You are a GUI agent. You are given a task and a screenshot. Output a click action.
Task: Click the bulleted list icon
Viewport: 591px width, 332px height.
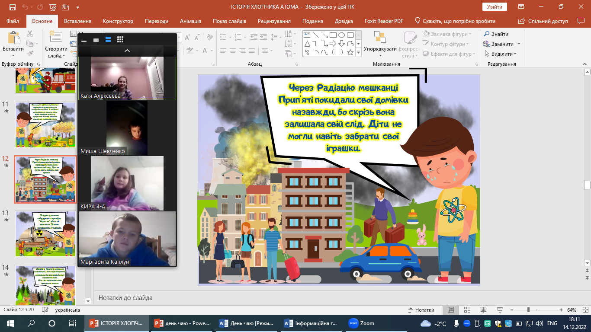[x=223, y=37]
